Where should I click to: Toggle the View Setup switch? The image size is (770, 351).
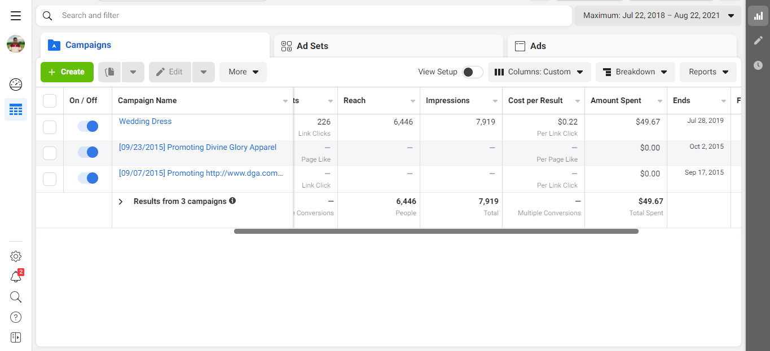tap(472, 72)
